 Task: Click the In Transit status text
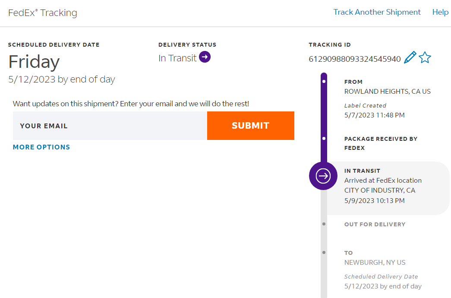click(177, 58)
